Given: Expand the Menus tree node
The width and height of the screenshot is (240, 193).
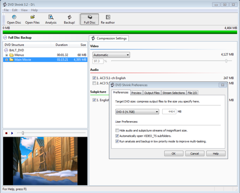Looking at the screenshot, I should [x=7, y=55].
